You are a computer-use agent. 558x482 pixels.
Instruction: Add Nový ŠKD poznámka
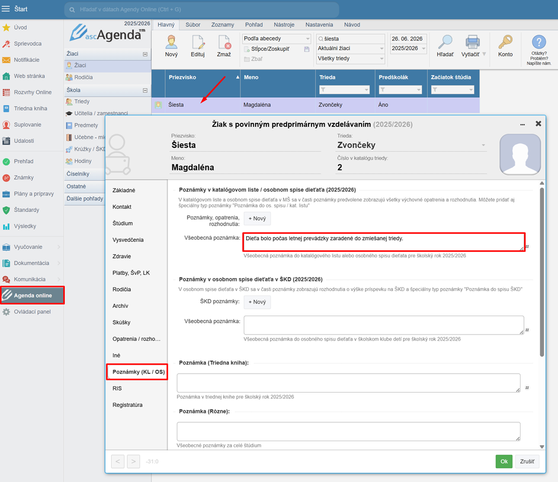click(x=257, y=302)
